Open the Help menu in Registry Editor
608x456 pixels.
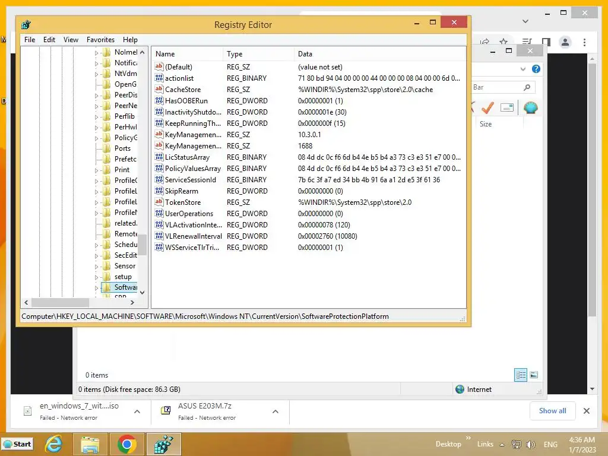[130, 40]
